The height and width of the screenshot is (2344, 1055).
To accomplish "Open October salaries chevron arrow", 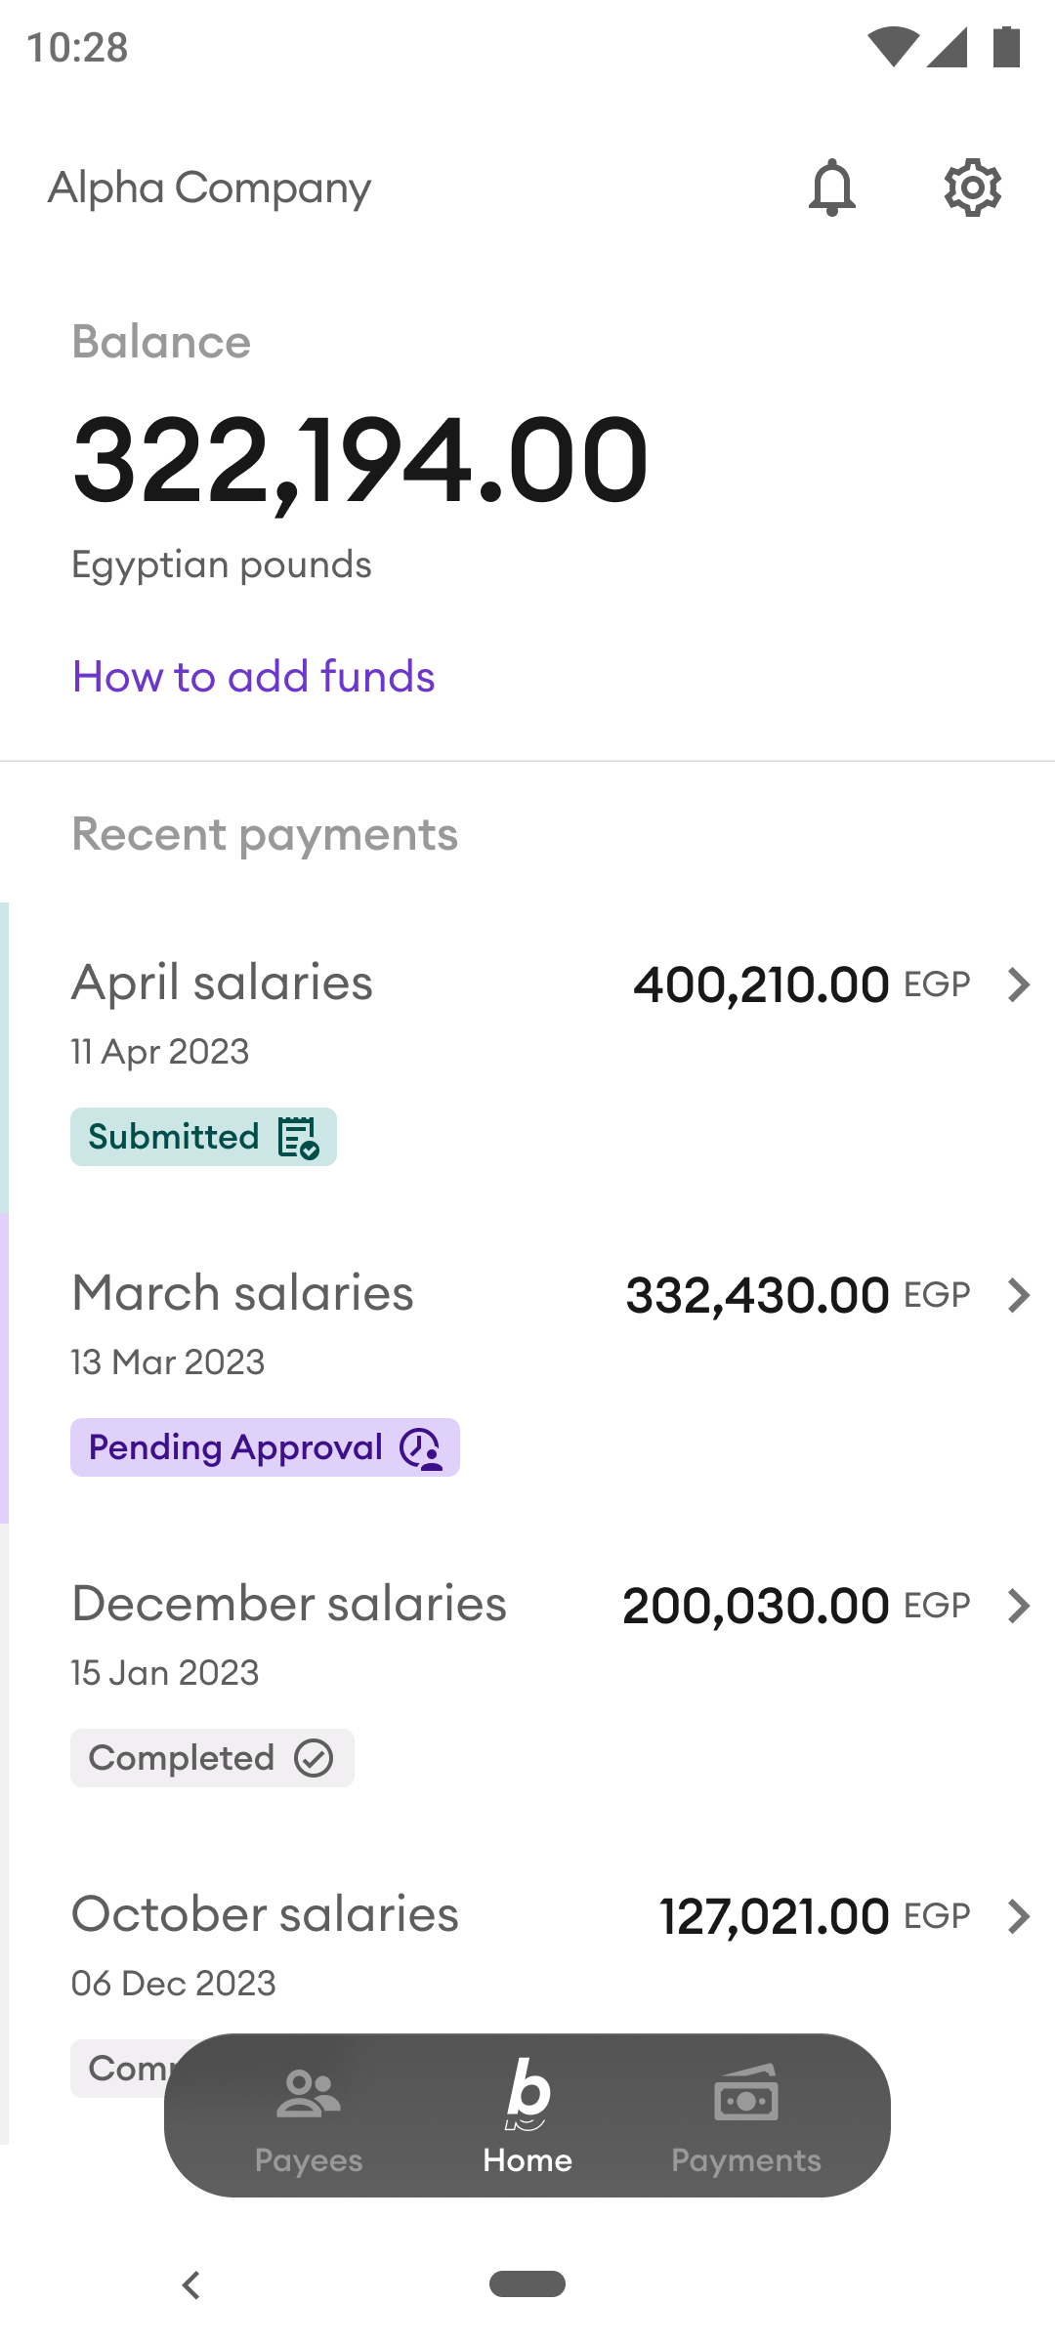I will click(x=1018, y=1916).
